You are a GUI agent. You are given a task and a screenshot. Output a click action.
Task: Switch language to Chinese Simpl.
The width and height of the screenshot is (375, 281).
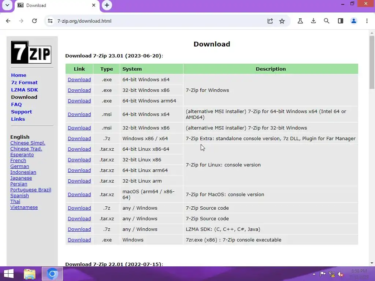coord(28,143)
